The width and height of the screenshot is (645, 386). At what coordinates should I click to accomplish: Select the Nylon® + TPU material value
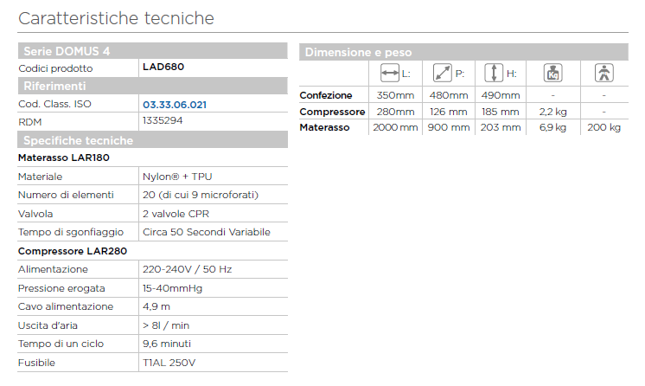(179, 177)
